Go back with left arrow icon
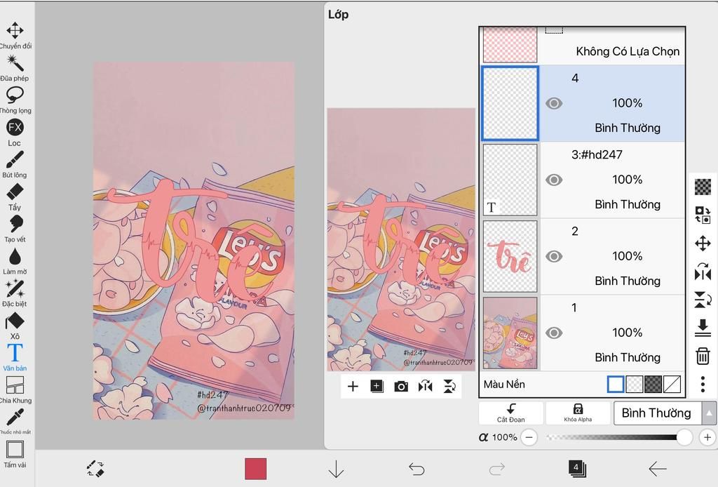This screenshot has height=487, width=718. (x=657, y=469)
